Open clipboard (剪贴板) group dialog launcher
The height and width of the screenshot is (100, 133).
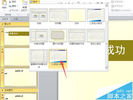coord(18,15)
